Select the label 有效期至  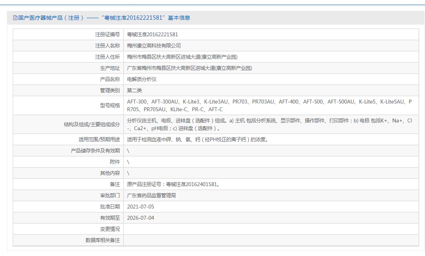110,218
